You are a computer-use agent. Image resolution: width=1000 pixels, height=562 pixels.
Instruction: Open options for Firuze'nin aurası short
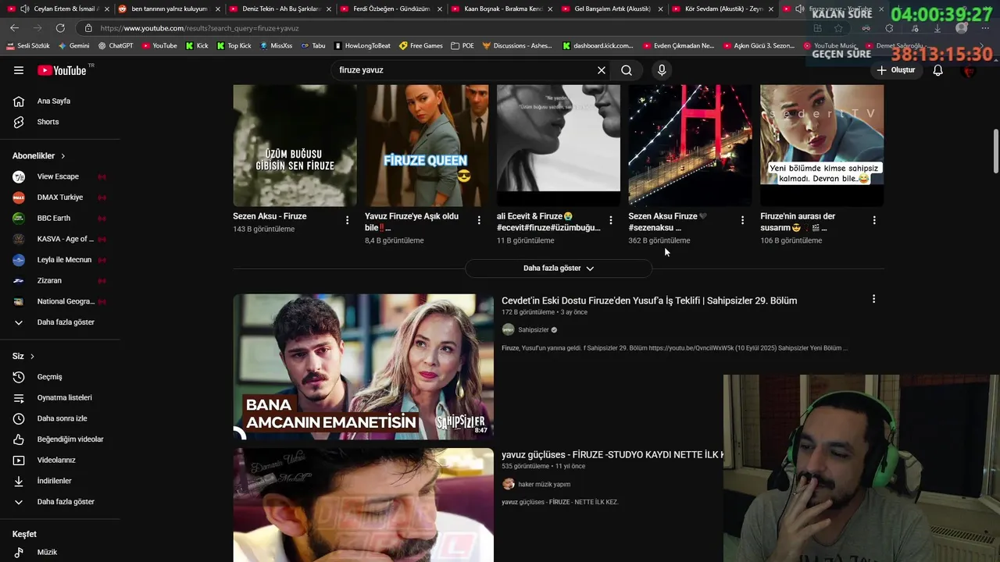pos(874,220)
